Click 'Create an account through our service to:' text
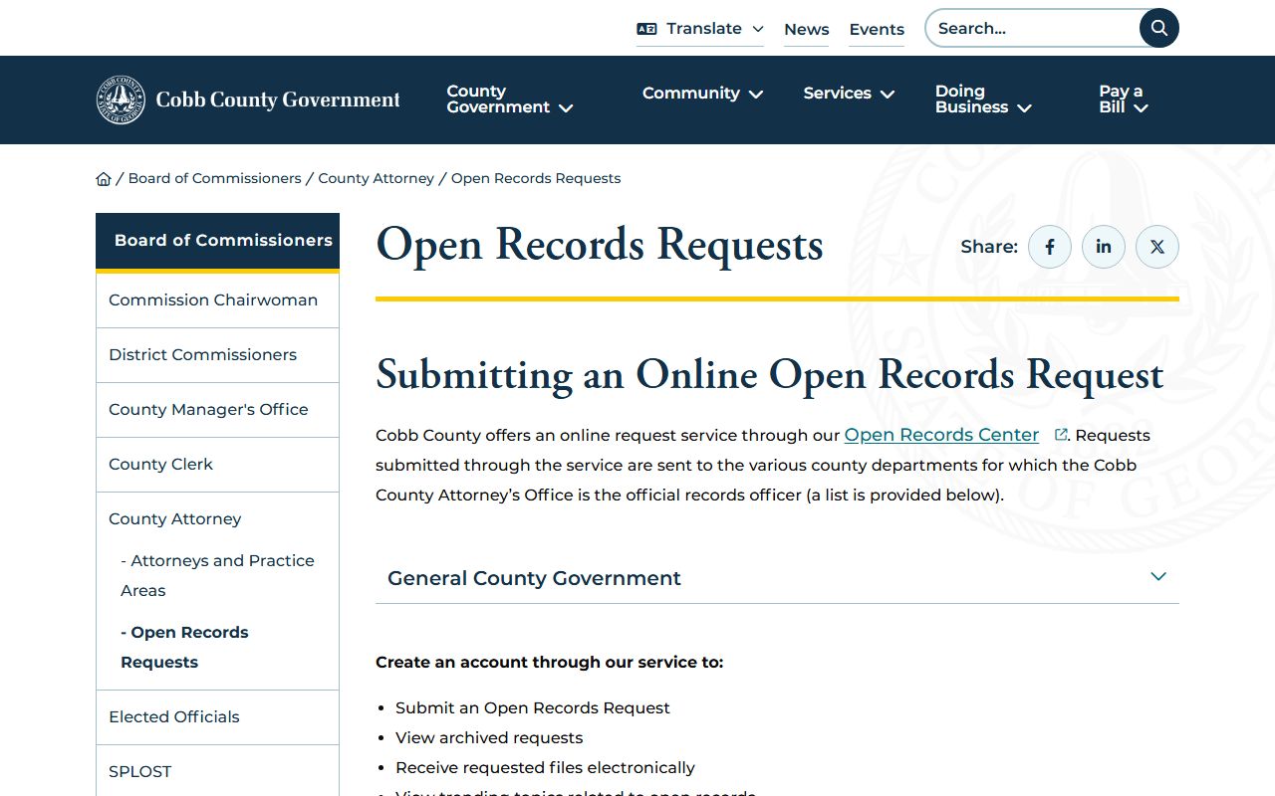This screenshot has height=796, width=1275. pyautogui.click(x=549, y=662)
